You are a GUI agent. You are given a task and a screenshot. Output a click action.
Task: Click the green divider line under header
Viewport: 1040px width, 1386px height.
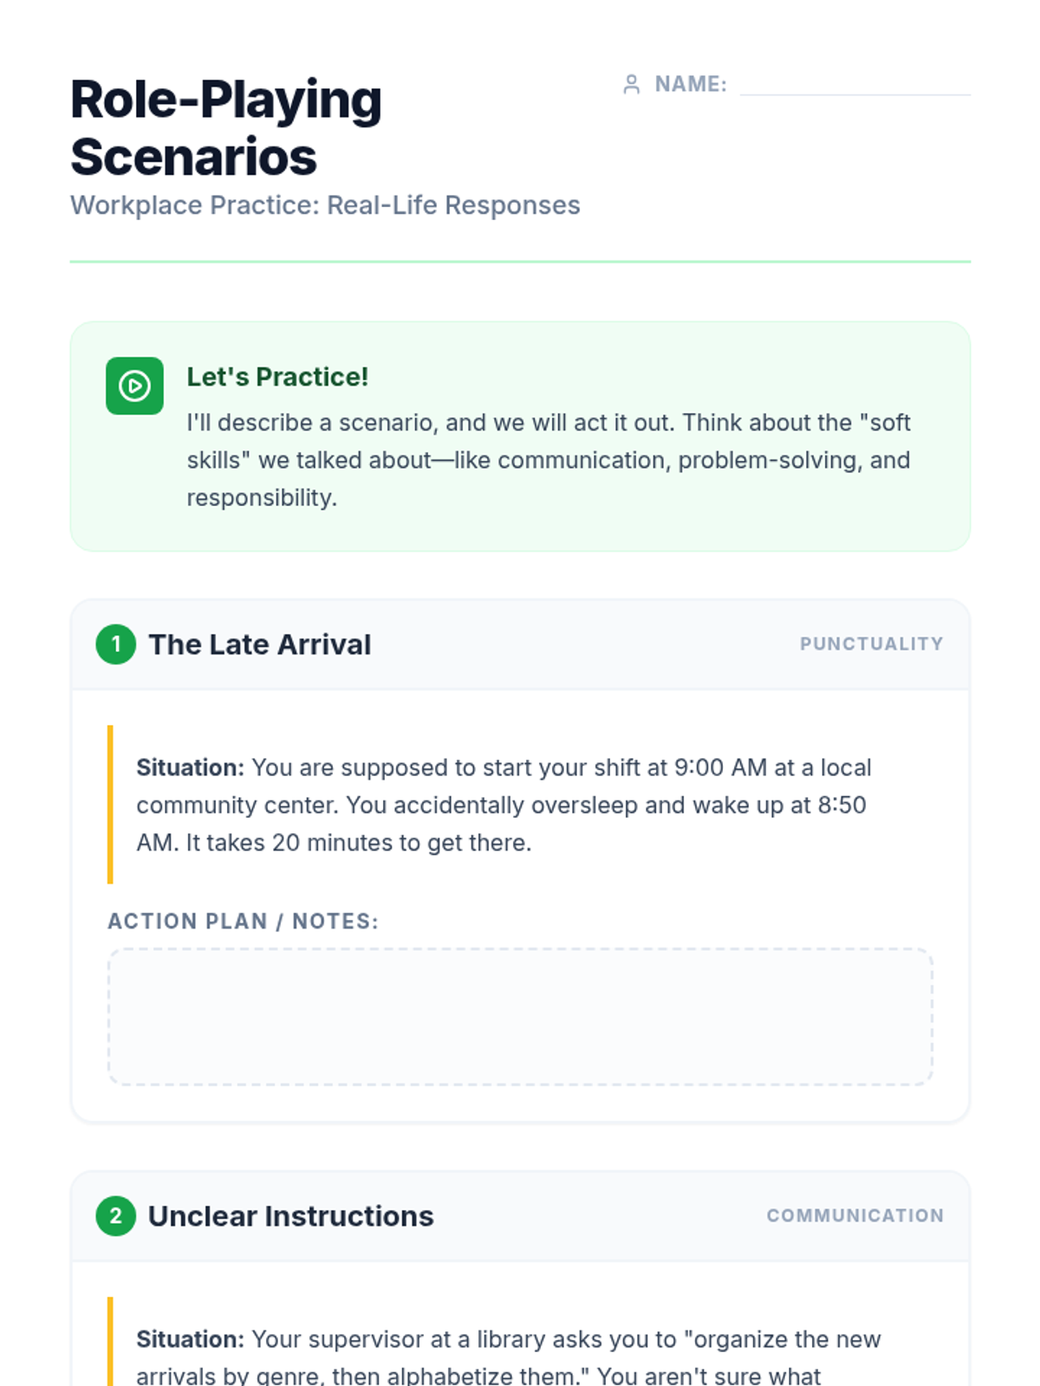[x=520, y=261]
